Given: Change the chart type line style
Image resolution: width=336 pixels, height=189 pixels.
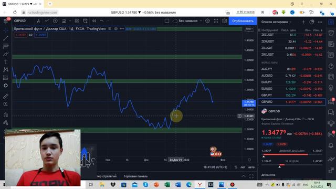Looking at the screenshot, I should click(47, 21).
